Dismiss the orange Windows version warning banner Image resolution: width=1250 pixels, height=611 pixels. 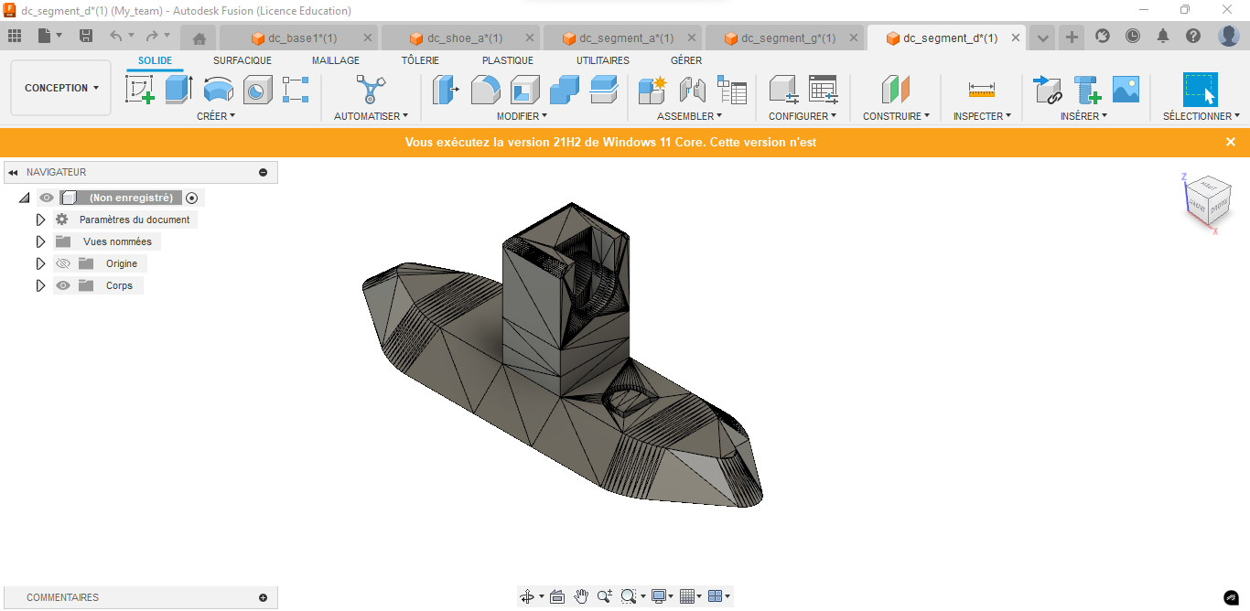1231,142
